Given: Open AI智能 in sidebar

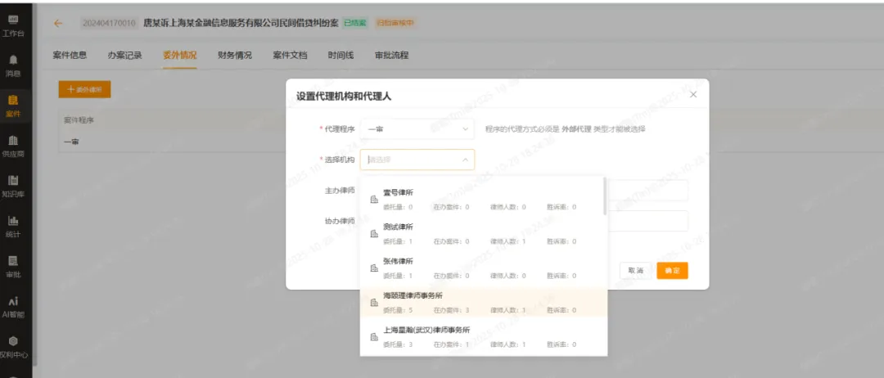Looking at the screenshot, I should 13,307.
